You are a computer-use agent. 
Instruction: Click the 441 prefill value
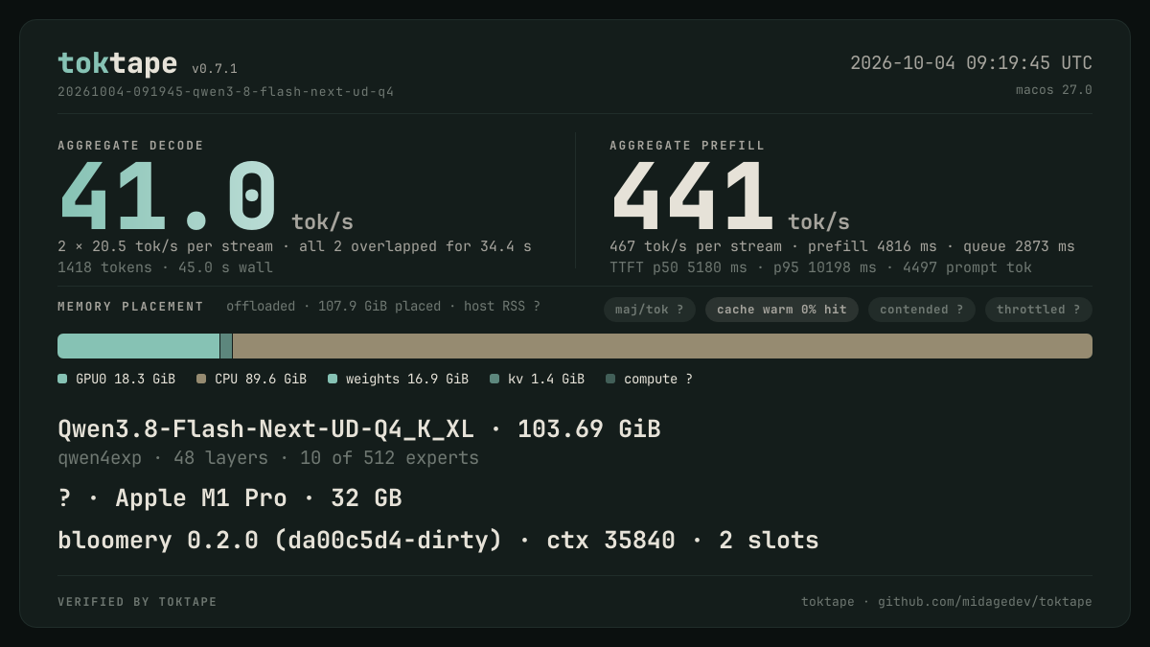[692, 196]
